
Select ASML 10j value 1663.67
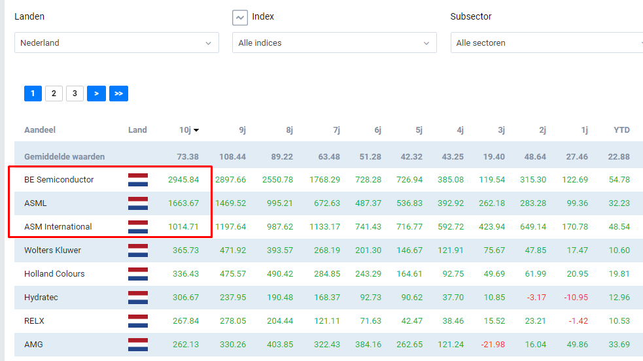coord(183,203)
